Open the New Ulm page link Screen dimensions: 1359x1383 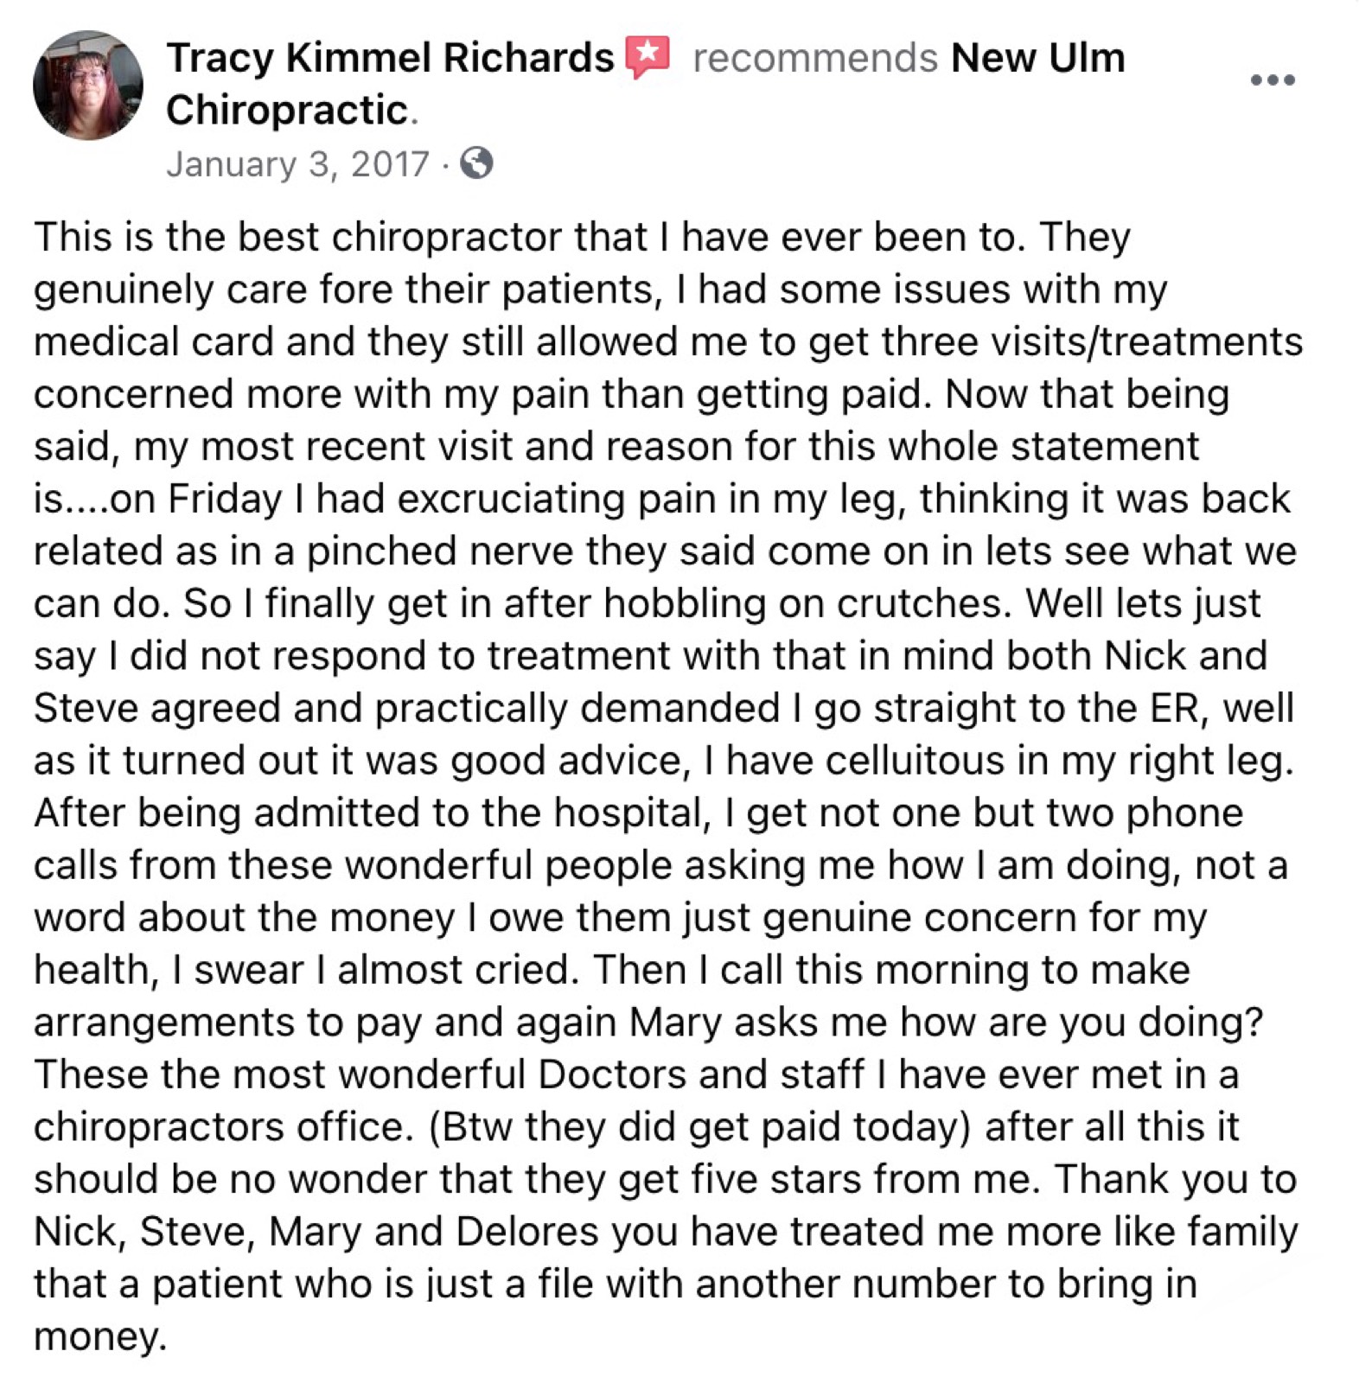[1037, 58]
